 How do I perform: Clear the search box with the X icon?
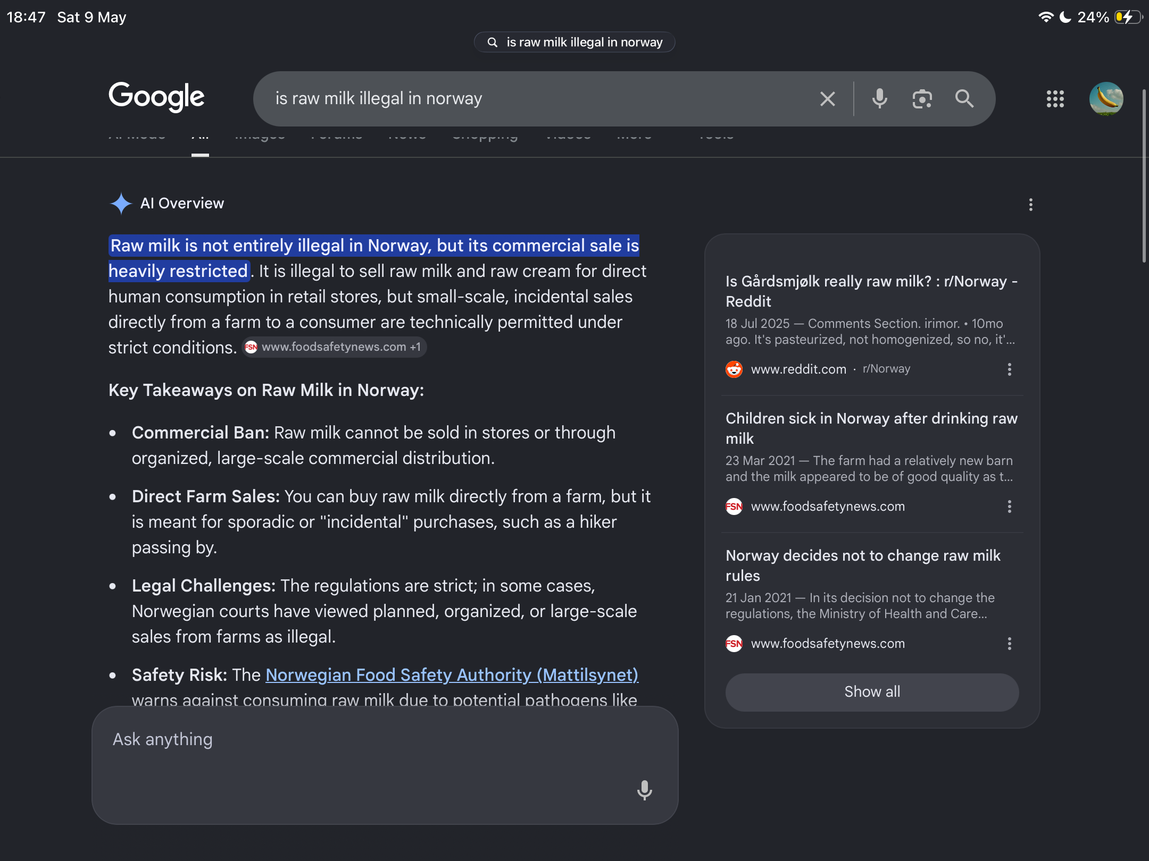click(827, 99)
